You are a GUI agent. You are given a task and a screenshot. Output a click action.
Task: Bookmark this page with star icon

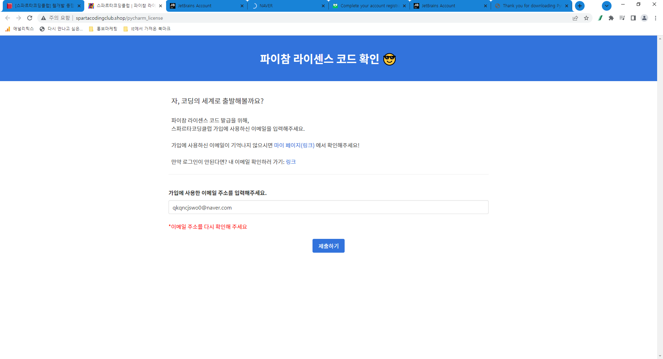click(586, 18)
